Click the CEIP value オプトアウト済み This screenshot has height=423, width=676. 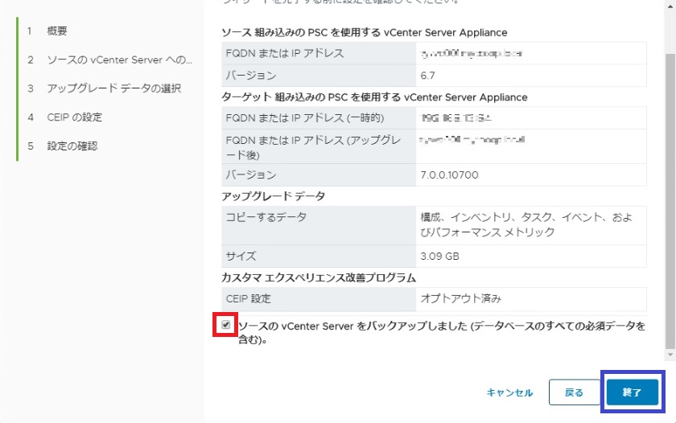[461, 298]
